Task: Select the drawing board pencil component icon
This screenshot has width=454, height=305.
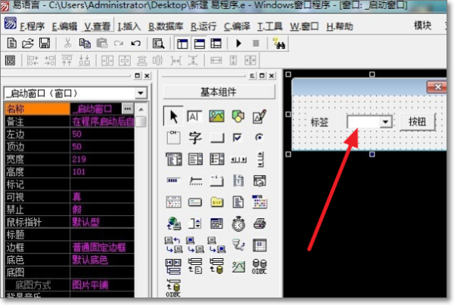Action: pyautogui.click(x=260, y=116)
